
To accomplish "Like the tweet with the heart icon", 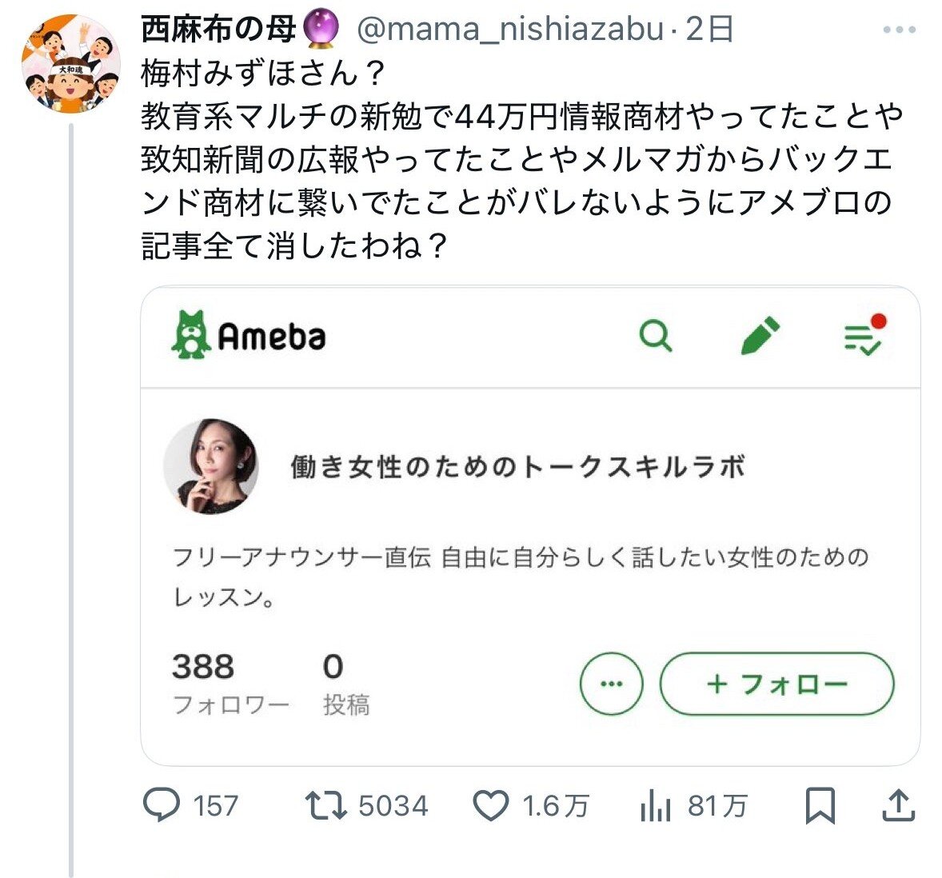I will click(x=491, y=805).
